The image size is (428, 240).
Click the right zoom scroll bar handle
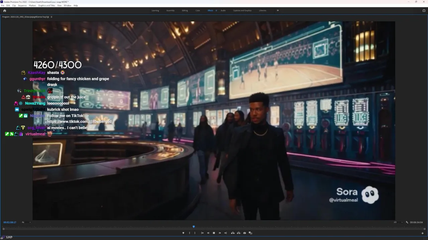click(425, 229)
